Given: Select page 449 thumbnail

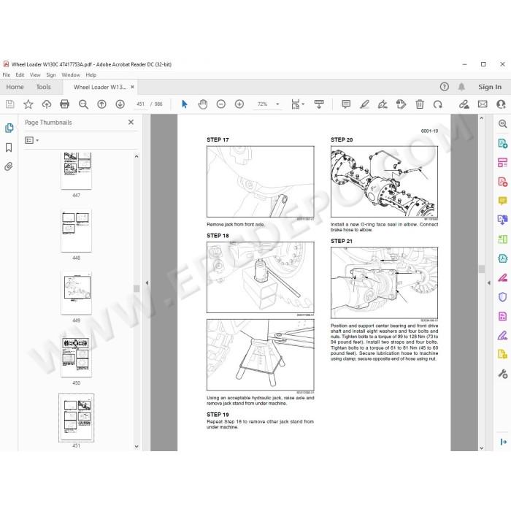Looking at the screenshot, I should (76, 293).
